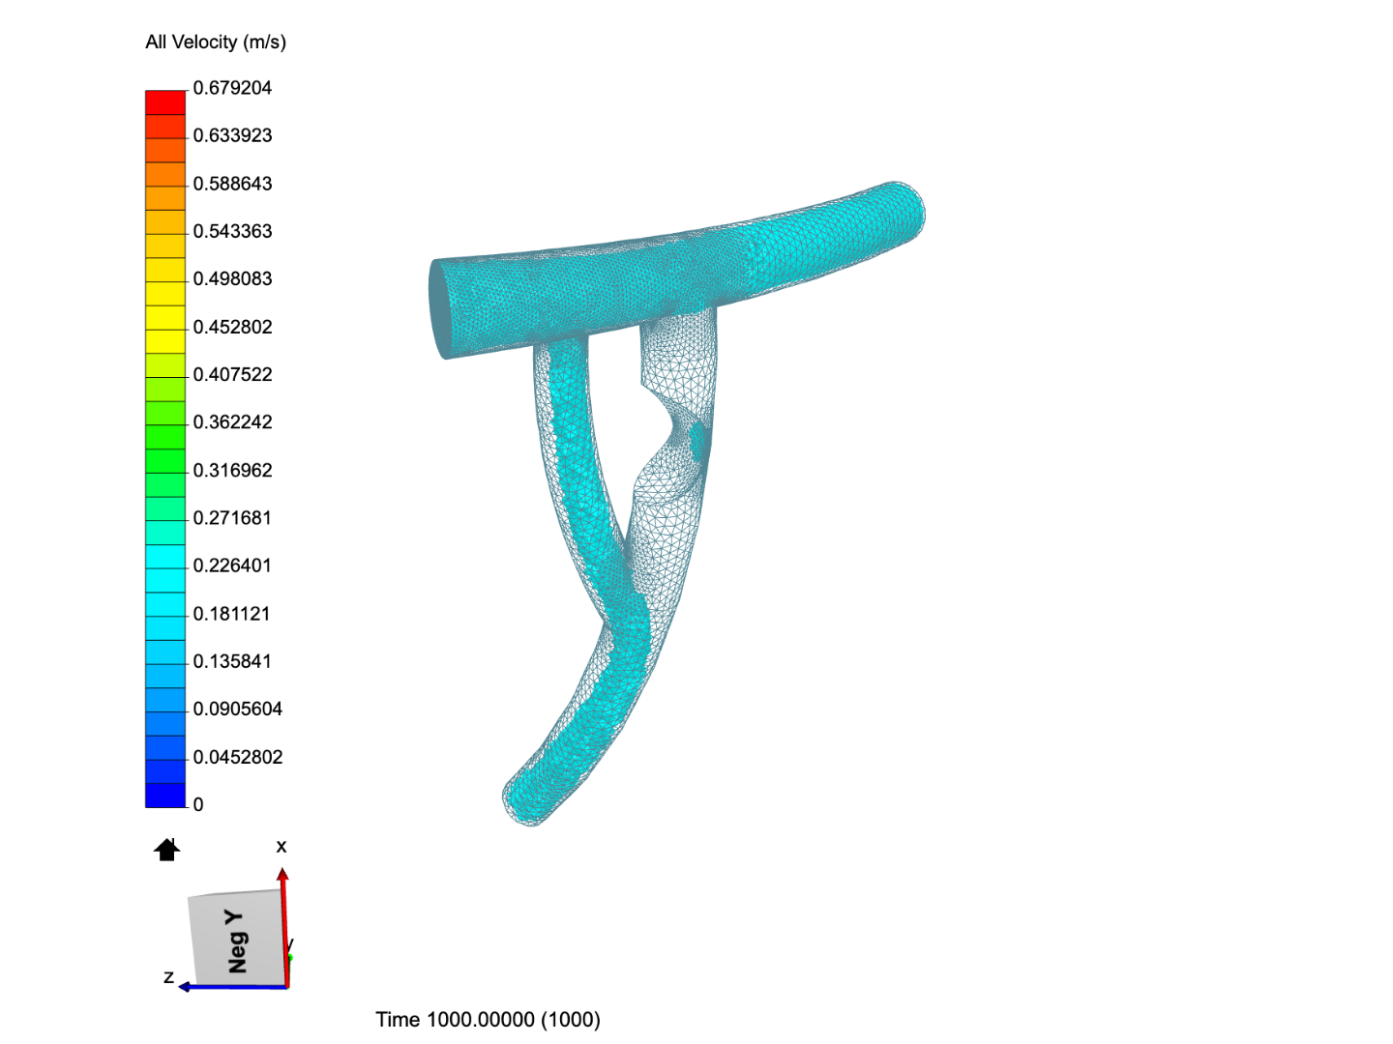This screenshot has height=1044, width=1393.
Task: Click the minimum legend value 0
Action: pos(198,804)
